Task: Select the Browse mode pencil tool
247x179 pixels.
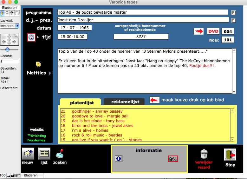Action: (x=3, y=14)
